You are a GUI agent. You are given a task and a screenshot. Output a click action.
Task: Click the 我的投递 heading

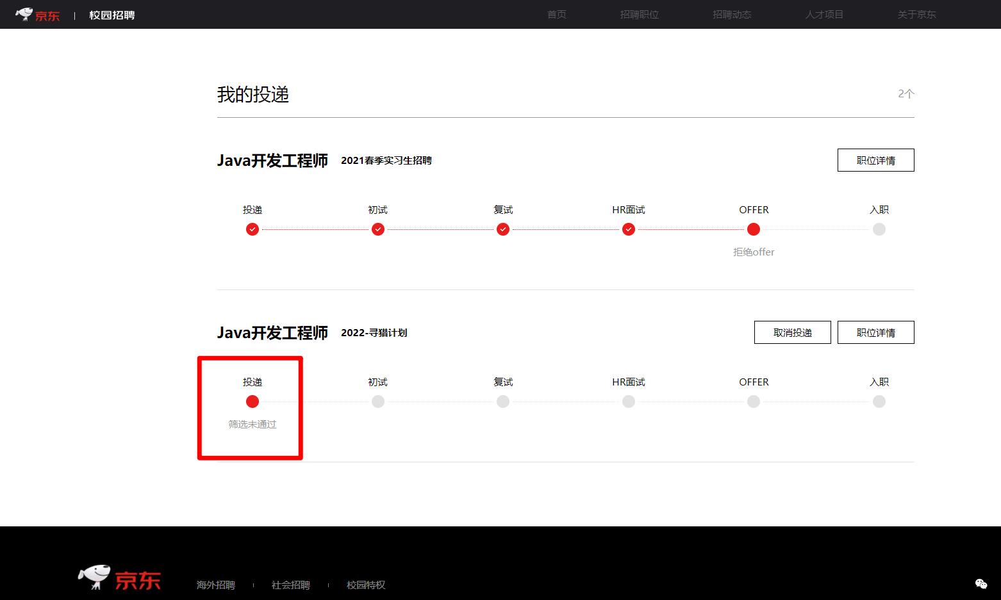point(253,95)
